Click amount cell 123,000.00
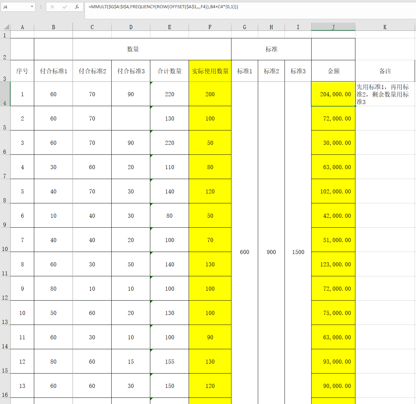The height and width of the screenshot is (404, 416). coord(333,264)
